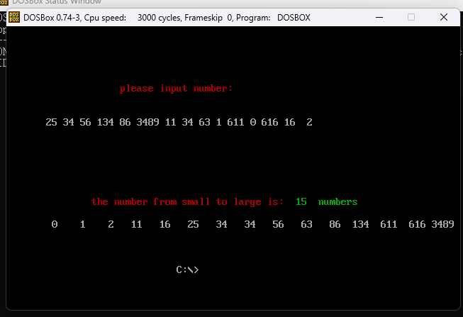Screen dimensions: 463x317
Task: Click sorted value 134 in the output row
Action: [x=360, y=224]
